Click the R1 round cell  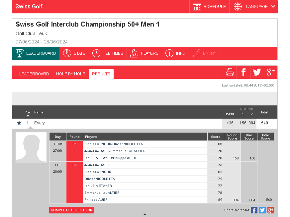[x=74, y=151]
